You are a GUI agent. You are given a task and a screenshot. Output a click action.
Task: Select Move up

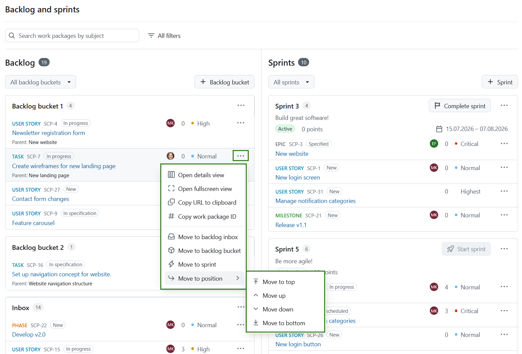286,295
